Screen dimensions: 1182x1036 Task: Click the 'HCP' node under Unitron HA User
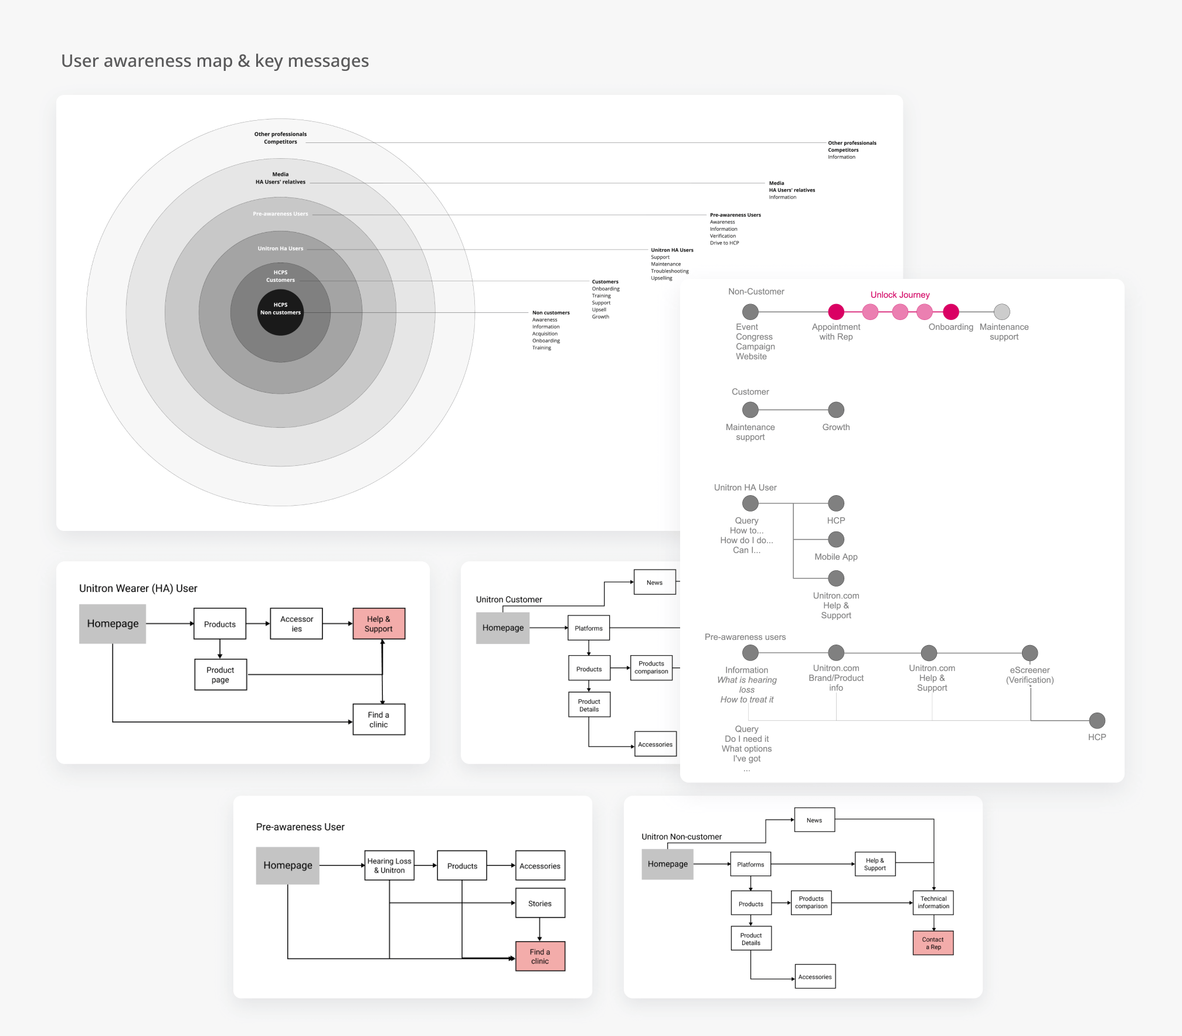[x=836, y=503]
